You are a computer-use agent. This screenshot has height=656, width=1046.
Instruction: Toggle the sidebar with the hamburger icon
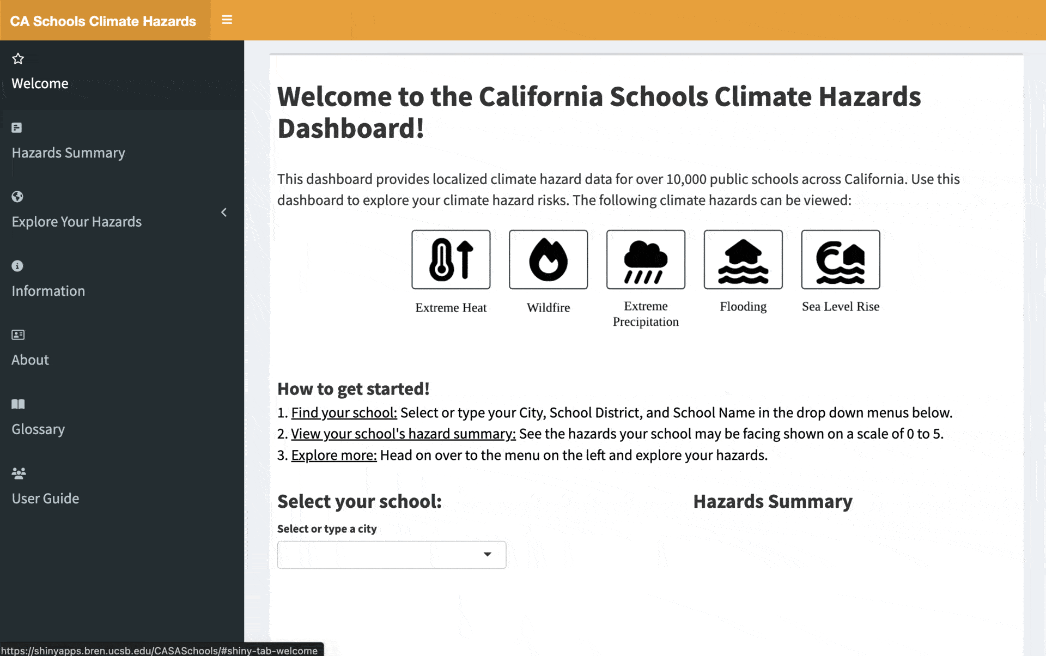click(x=227, y=20)
